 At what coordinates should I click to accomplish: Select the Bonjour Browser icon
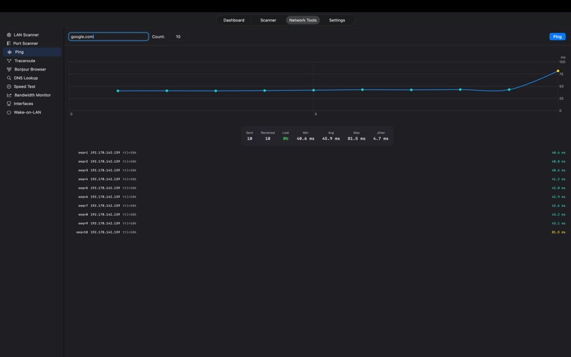[9, 69]
